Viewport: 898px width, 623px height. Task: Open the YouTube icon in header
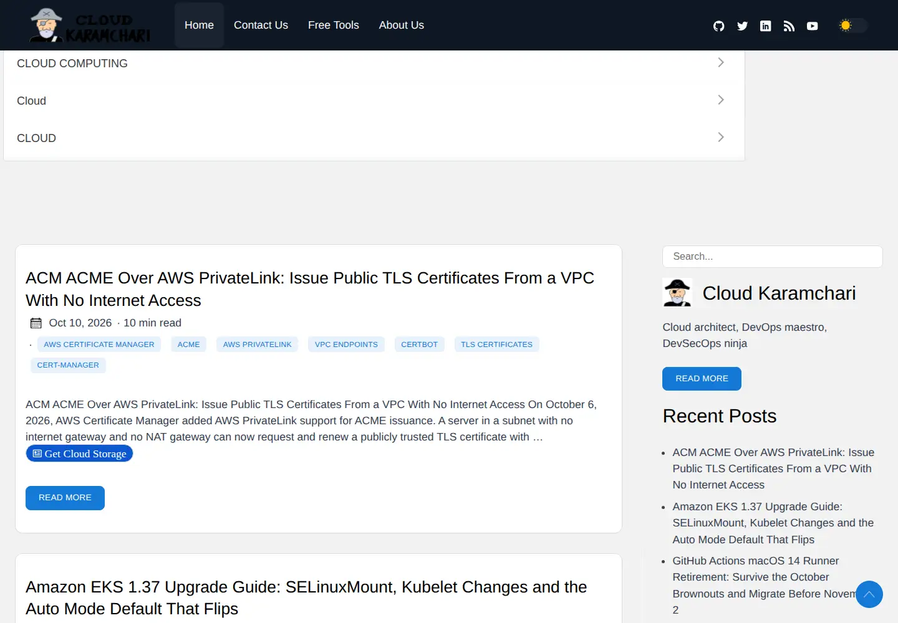point(812,26)
